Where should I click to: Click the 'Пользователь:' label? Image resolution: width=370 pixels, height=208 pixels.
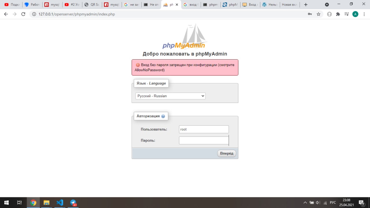154,129
